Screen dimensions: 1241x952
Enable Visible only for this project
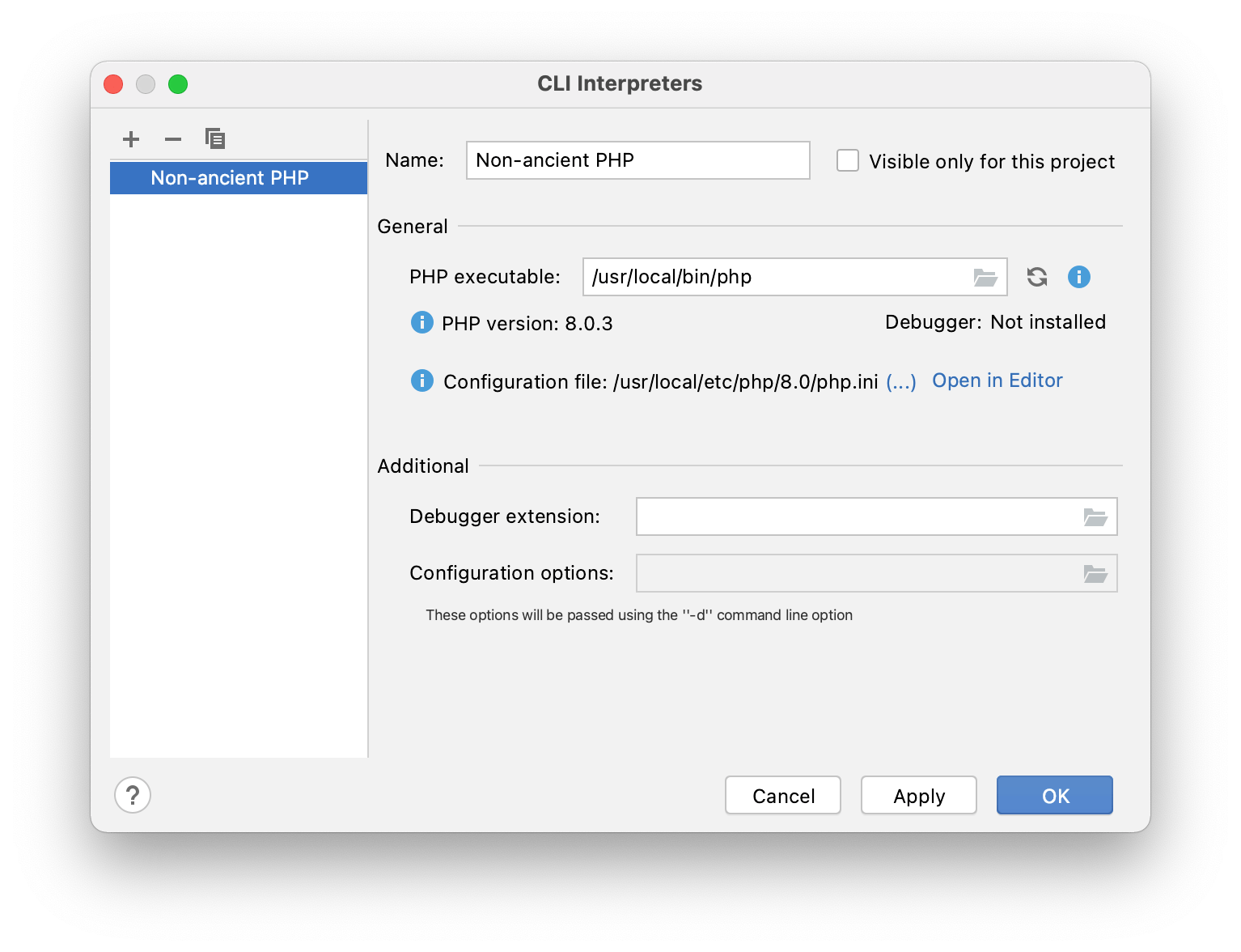point(847,160)
